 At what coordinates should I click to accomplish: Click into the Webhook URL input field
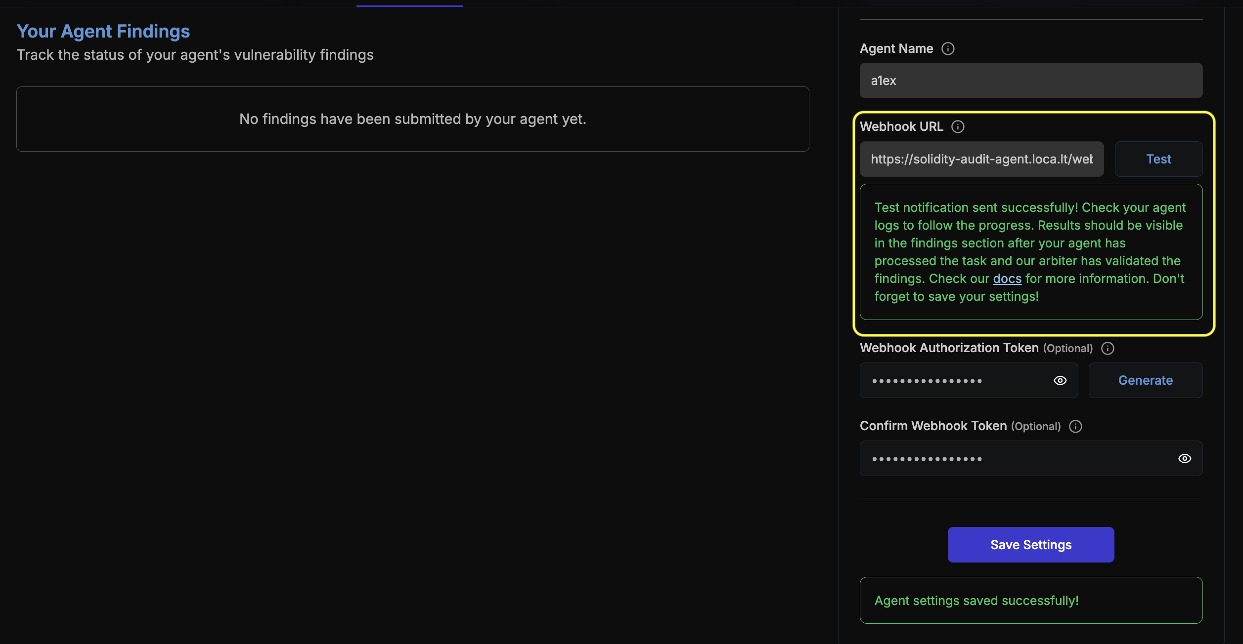tap(981, 159)
